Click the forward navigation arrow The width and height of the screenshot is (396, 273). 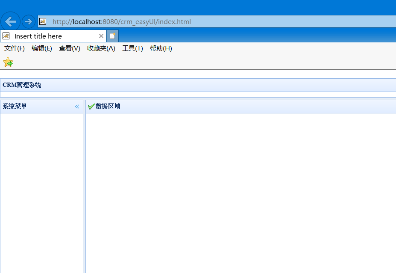pos(28,21)
